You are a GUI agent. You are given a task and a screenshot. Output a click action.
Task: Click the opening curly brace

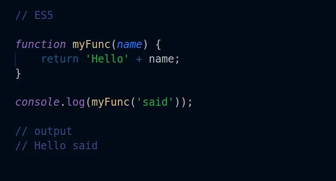pos(158,45)
